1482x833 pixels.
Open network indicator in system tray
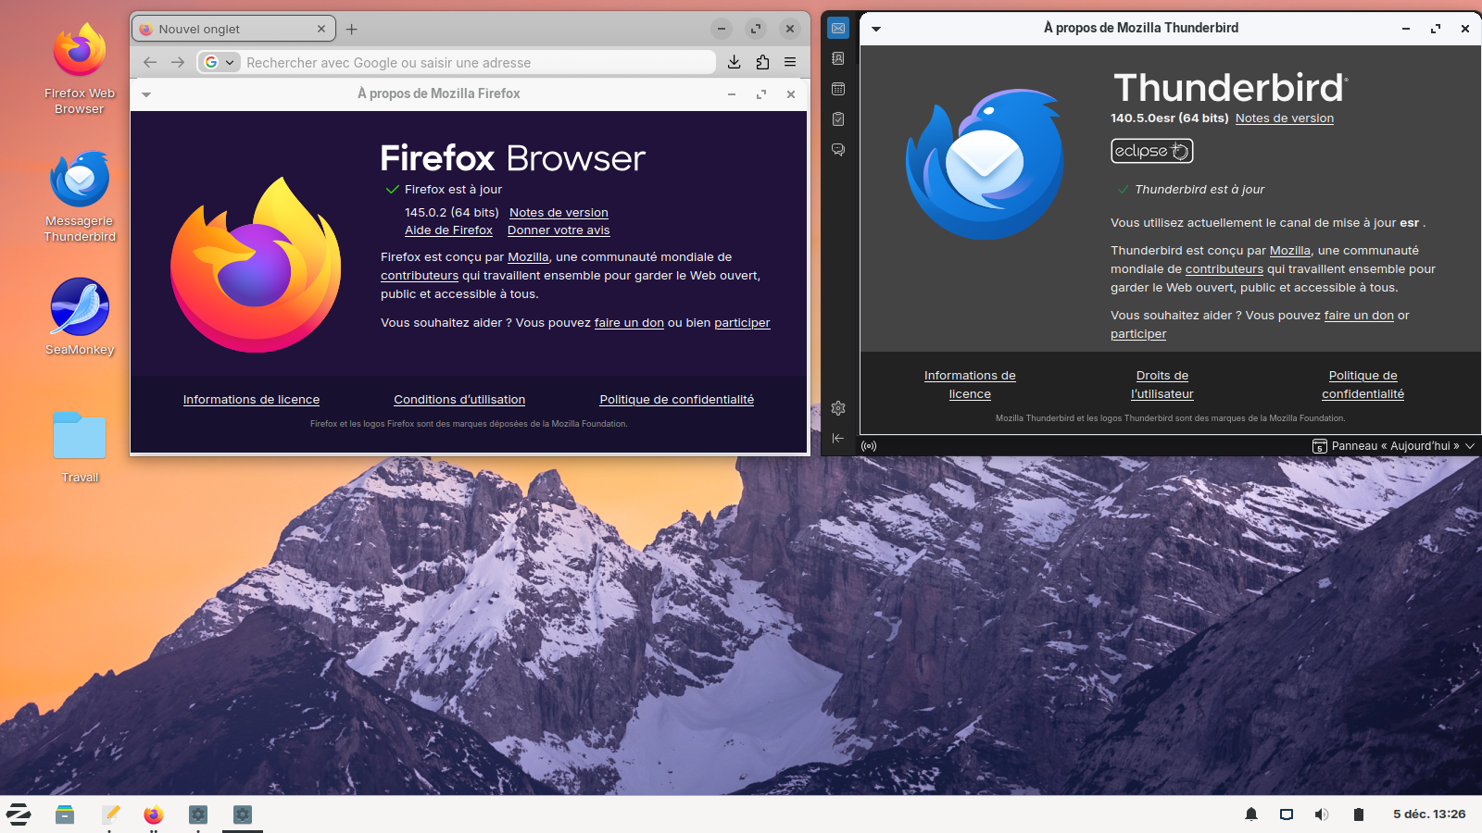(1287, 814)
